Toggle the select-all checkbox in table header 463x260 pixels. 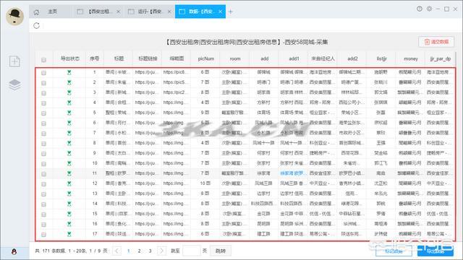pyautogui.click(x=43, y=60)
